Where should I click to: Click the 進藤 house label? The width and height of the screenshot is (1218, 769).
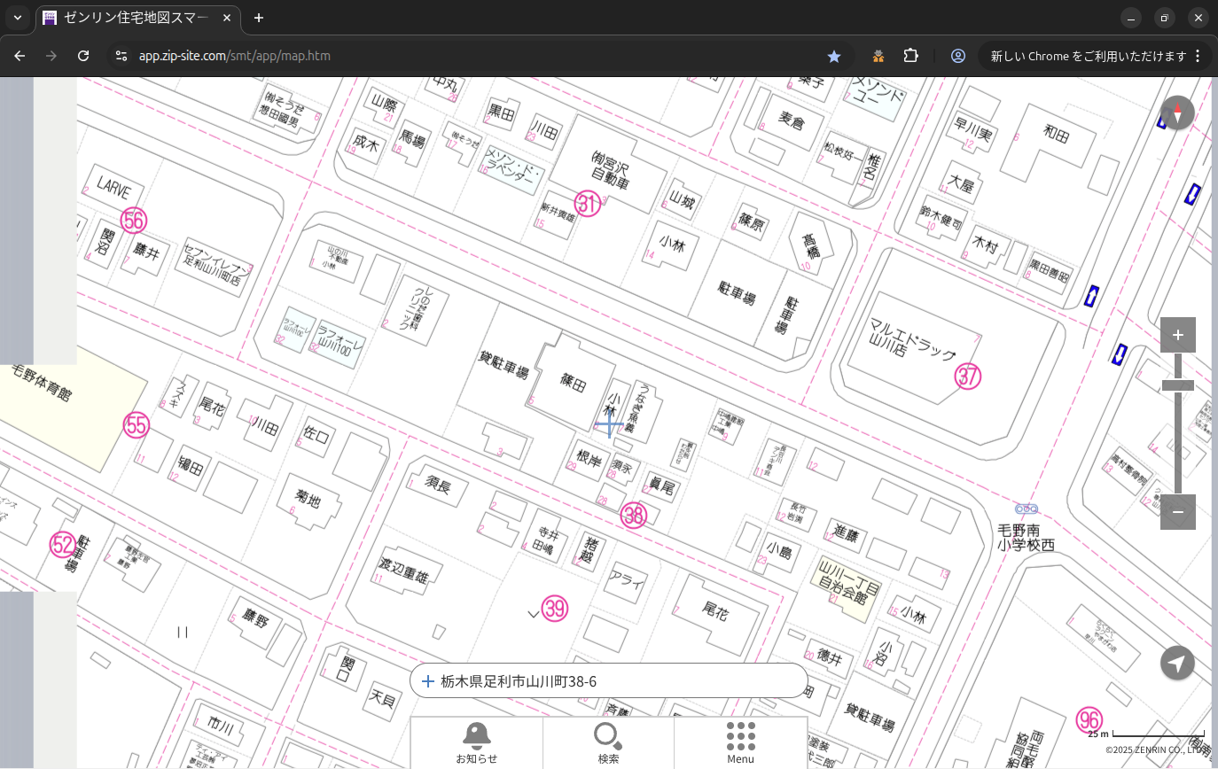pos(847,533)
